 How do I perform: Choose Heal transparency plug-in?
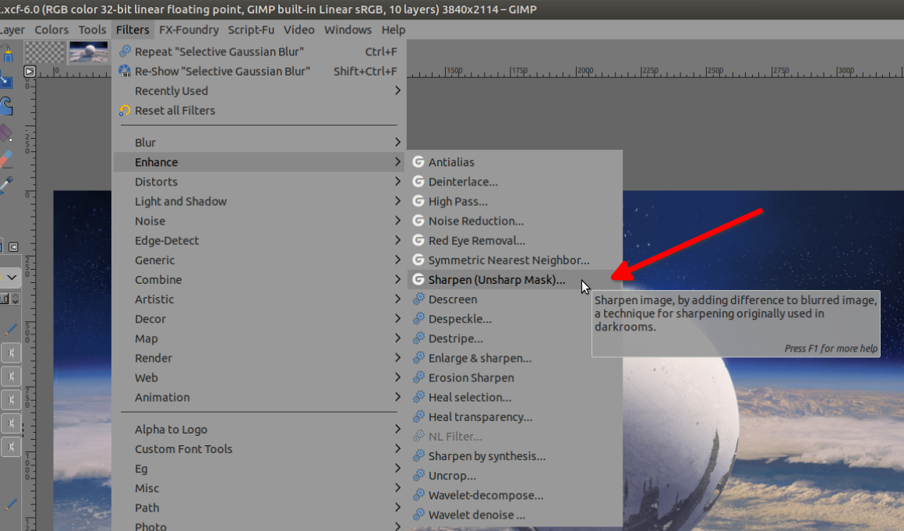[x=515, y=417]
